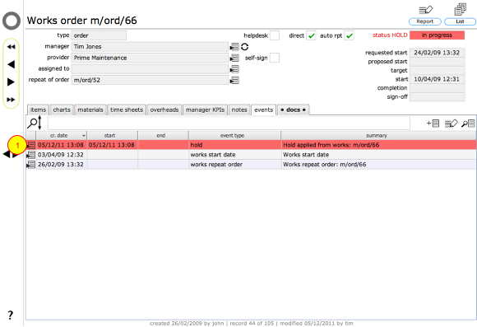Open assigned to lookup icon

coord(234,69)
